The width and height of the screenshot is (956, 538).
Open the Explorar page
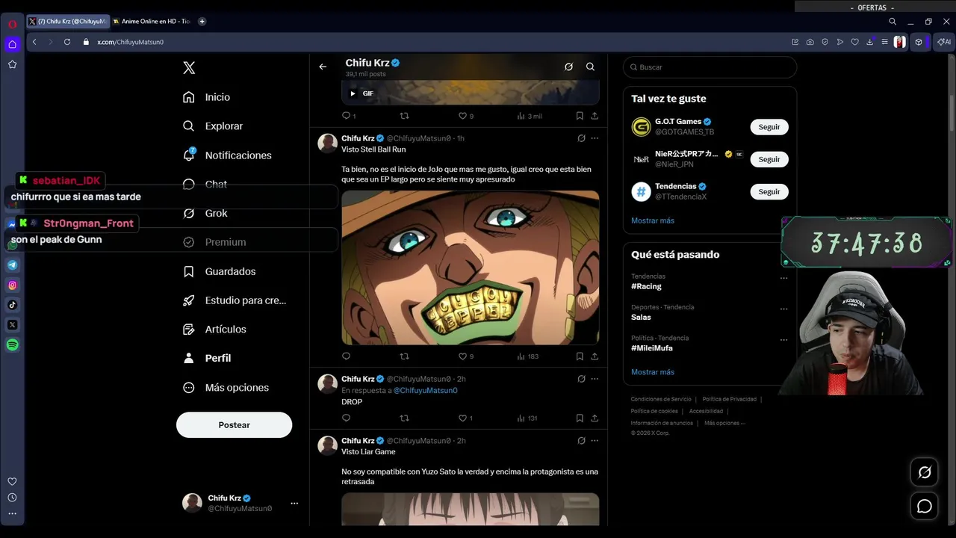pyautogui.click(x=213, y=126)
